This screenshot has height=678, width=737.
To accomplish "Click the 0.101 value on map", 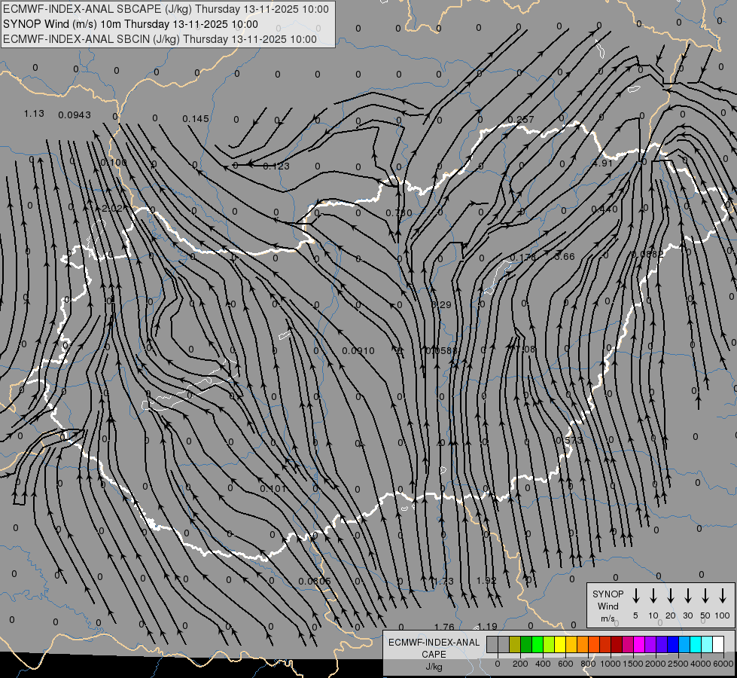I will pyautogui.click(x=273, y=488).
